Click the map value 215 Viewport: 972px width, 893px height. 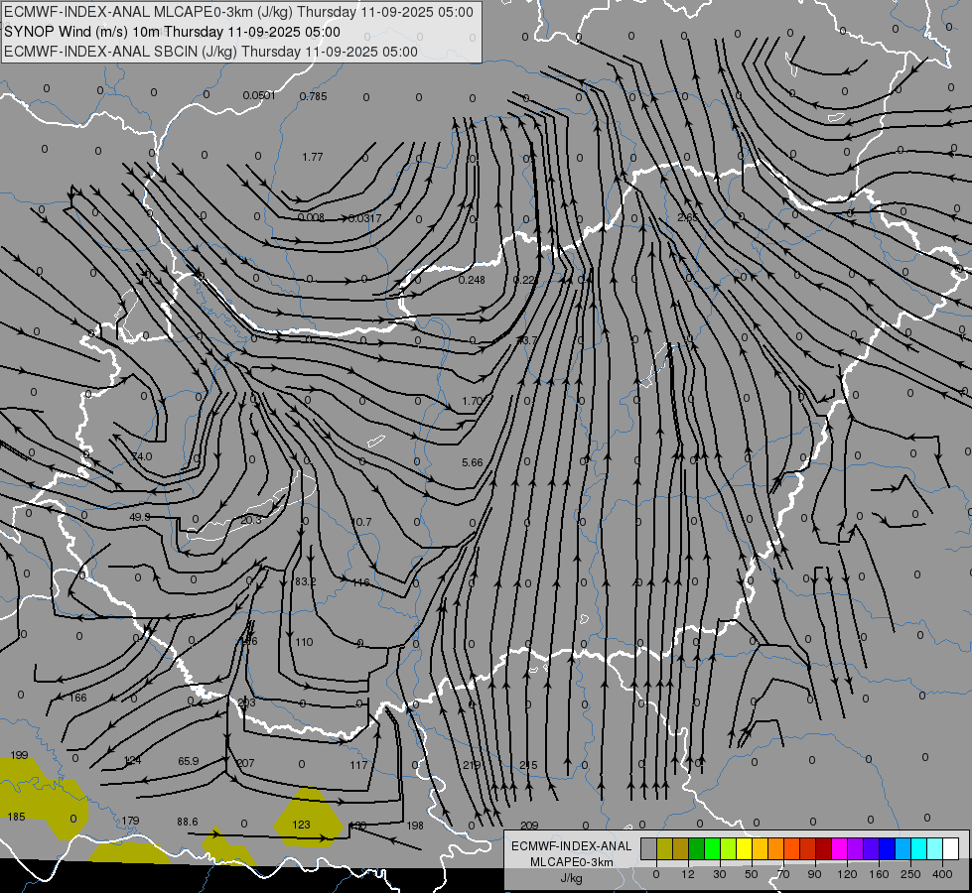528,766
